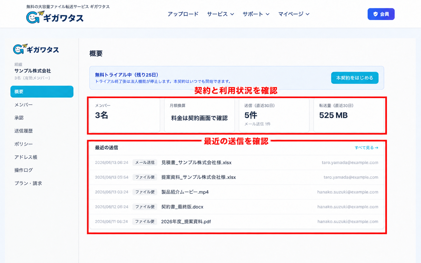Click the 無料トライアル中（残り25日） notice text
421x263 pixels.
coord(127,75)
